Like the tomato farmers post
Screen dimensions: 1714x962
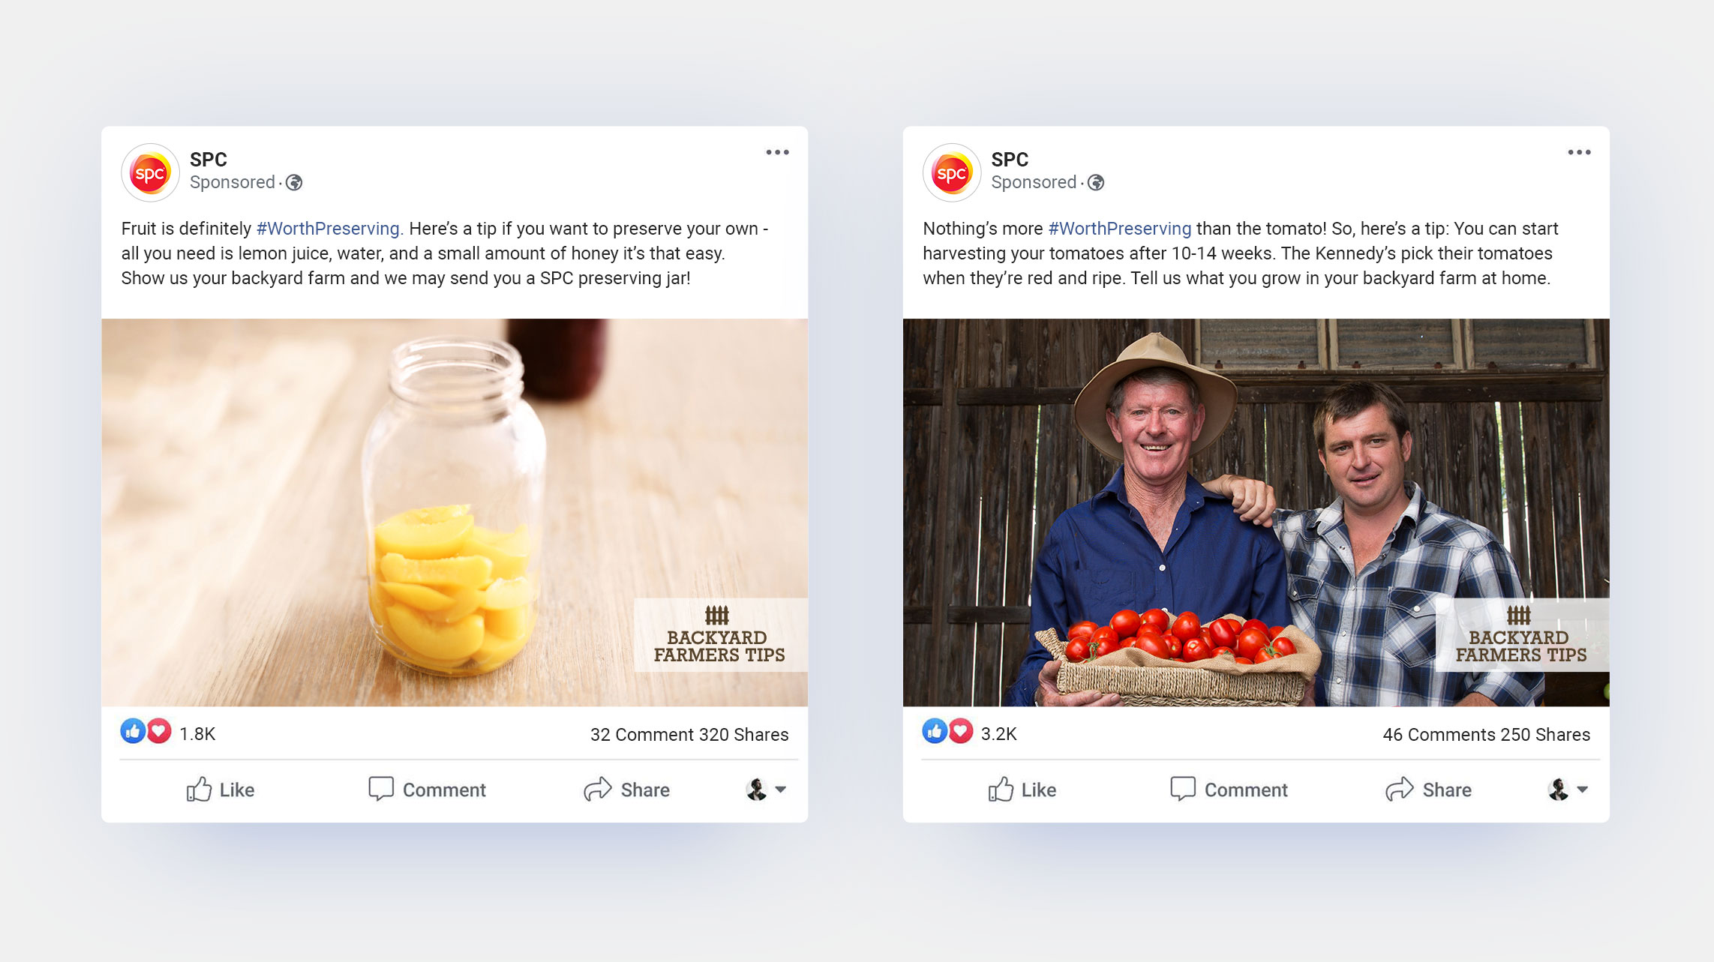[1022, 790]
